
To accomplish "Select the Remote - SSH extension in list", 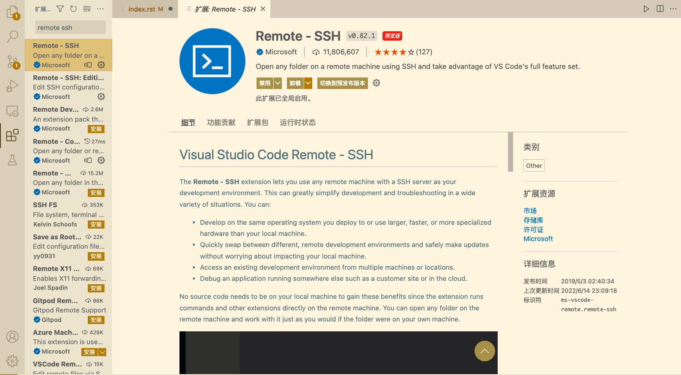I will [69, 55].
